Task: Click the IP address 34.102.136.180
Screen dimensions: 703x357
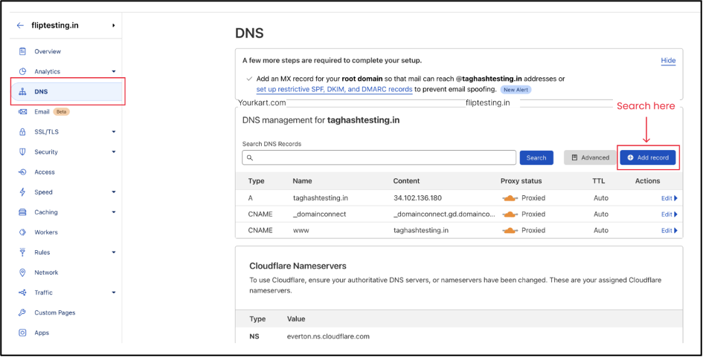Action: pyautogui.click(x=418, y=197)
